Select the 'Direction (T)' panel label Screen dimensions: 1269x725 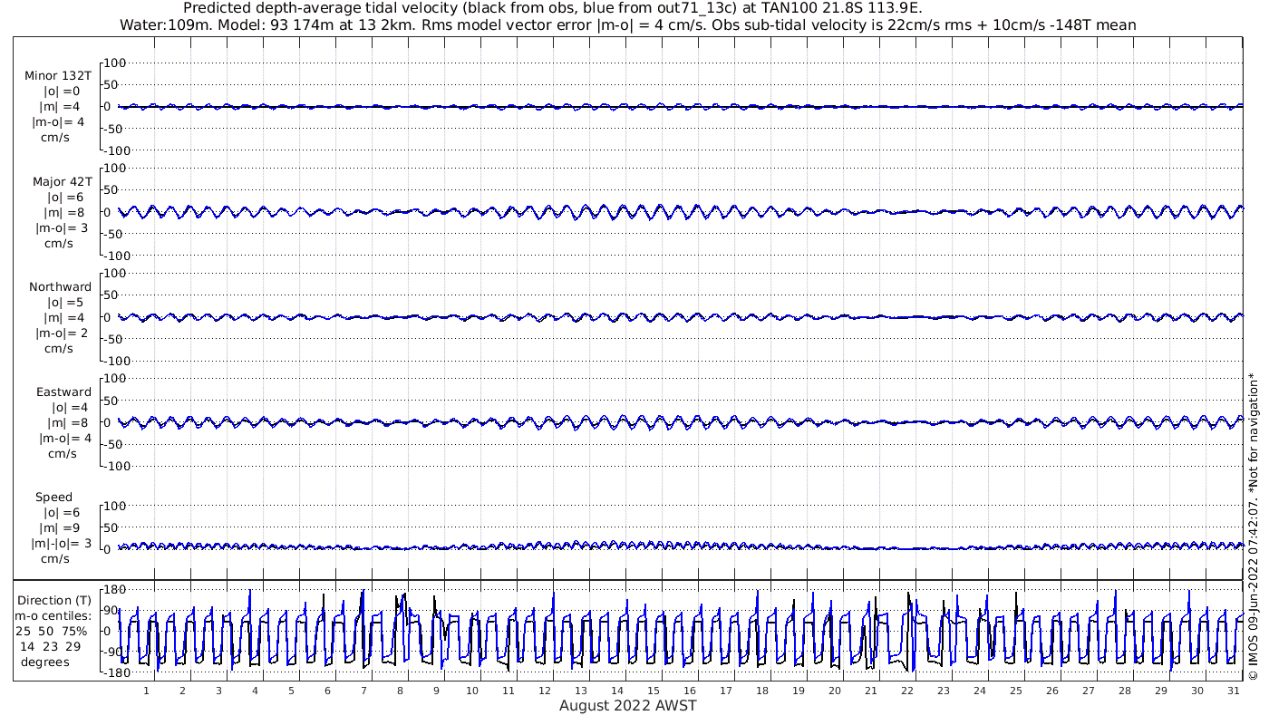point(54,601)
